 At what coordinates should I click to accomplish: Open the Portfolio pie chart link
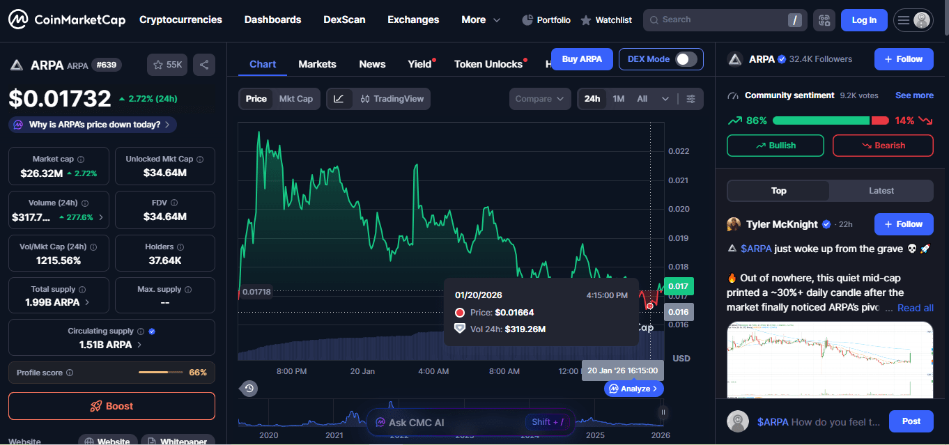tap(546, 20)
